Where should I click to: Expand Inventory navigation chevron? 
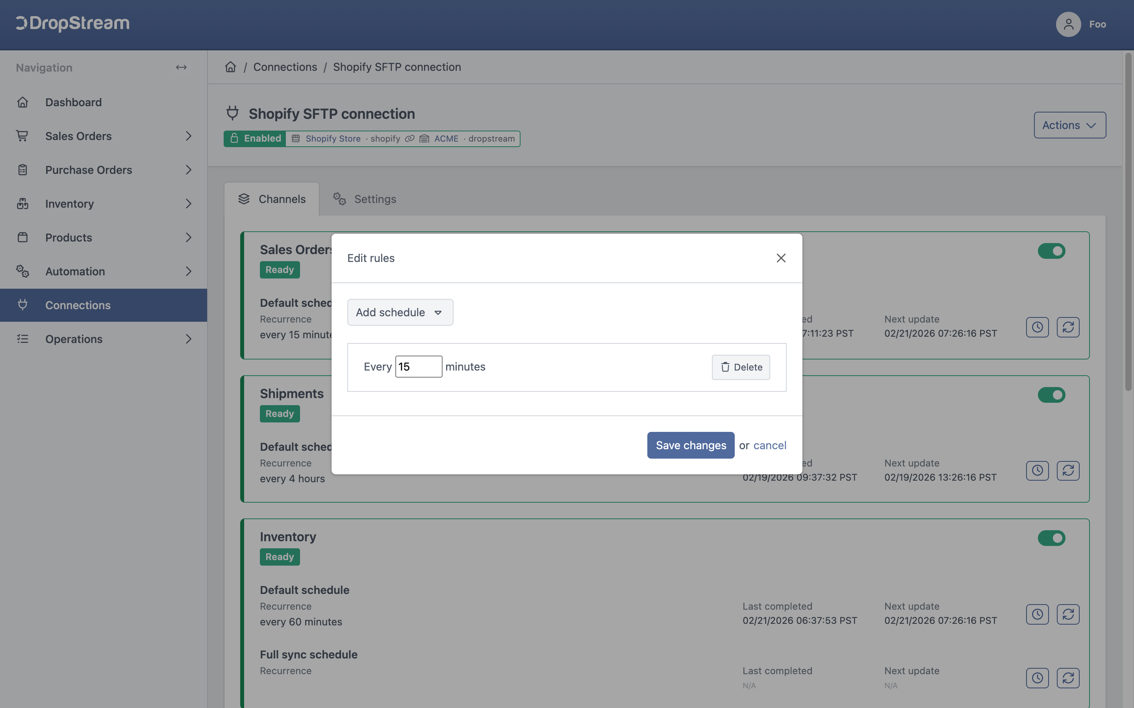pyautogui.click(x=188, y=204)
